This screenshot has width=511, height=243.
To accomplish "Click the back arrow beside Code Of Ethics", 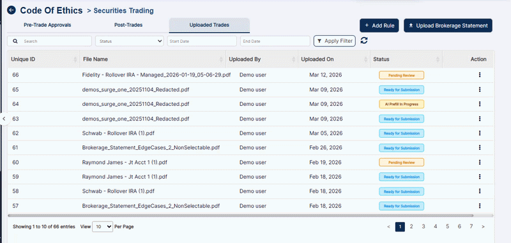I will [11, 10].
